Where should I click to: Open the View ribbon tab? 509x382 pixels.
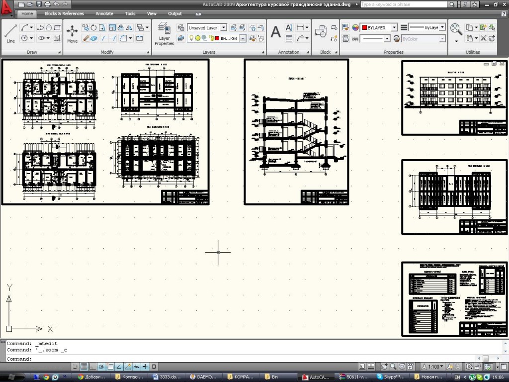point(152,13)
